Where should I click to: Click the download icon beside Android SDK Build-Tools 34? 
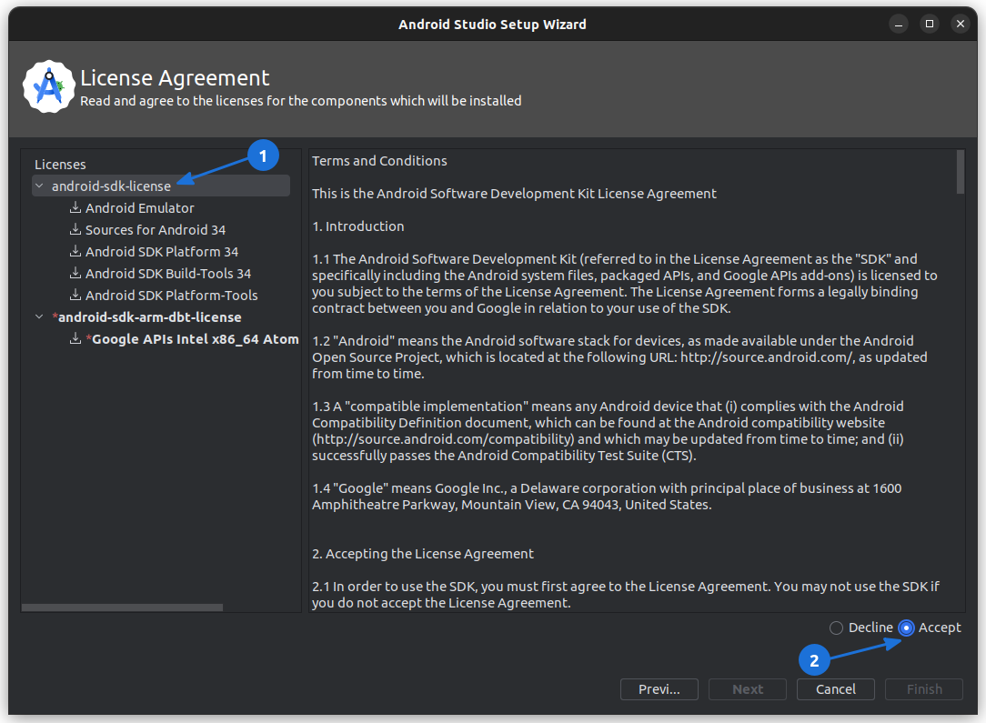[x=75, y=273]
